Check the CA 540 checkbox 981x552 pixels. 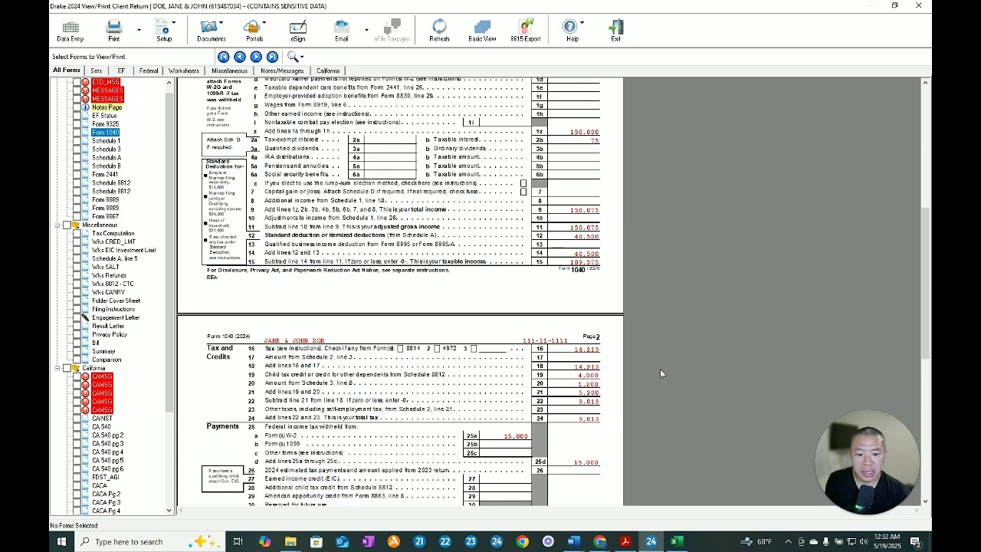(x=76, y=427)
